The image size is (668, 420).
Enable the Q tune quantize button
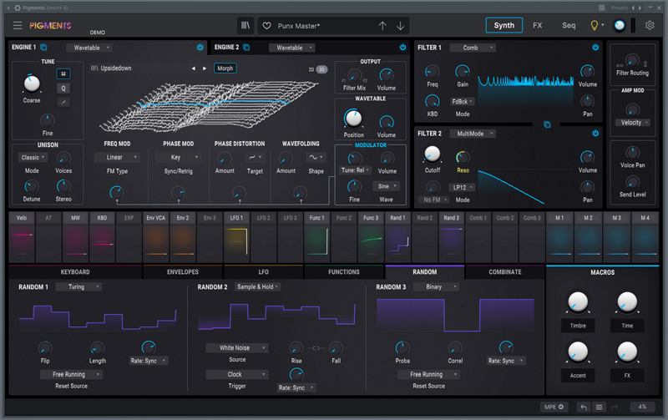[63, 89]
